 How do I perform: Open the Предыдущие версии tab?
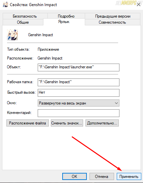click(x=113, y=16)
